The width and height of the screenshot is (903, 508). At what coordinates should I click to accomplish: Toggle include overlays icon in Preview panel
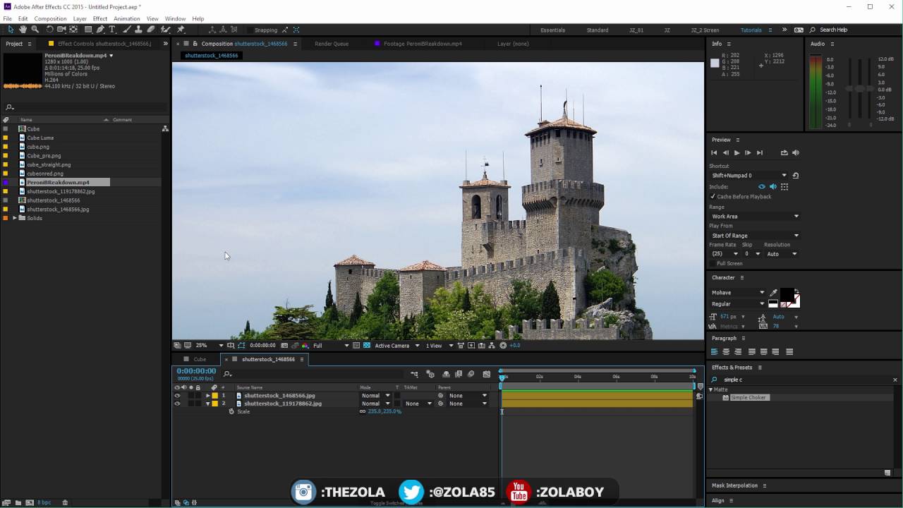pyautogui.click(x=784, y=187)
